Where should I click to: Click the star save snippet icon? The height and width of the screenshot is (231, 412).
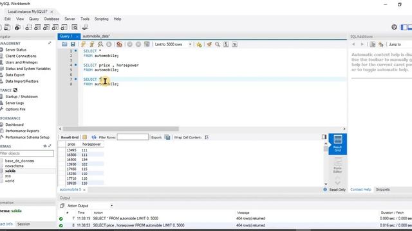point(199,44)
